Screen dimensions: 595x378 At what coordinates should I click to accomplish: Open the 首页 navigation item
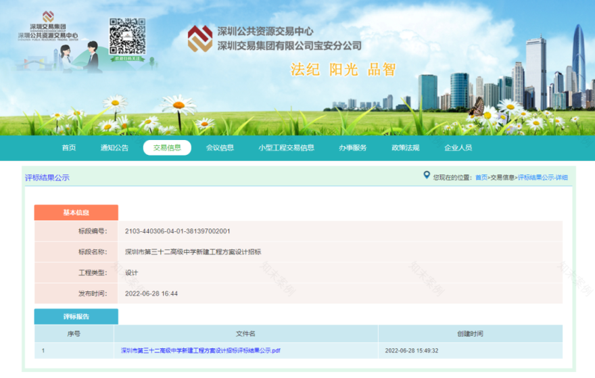click(x=69, y=147)
